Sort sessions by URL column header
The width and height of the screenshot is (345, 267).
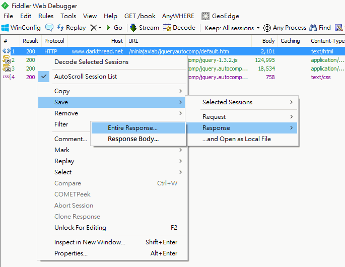coord(188,41)
